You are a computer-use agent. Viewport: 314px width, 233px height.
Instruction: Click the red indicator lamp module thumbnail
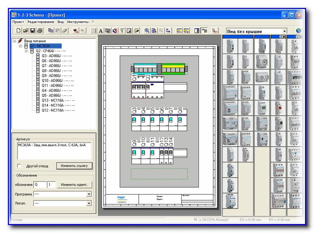[278, 107]
